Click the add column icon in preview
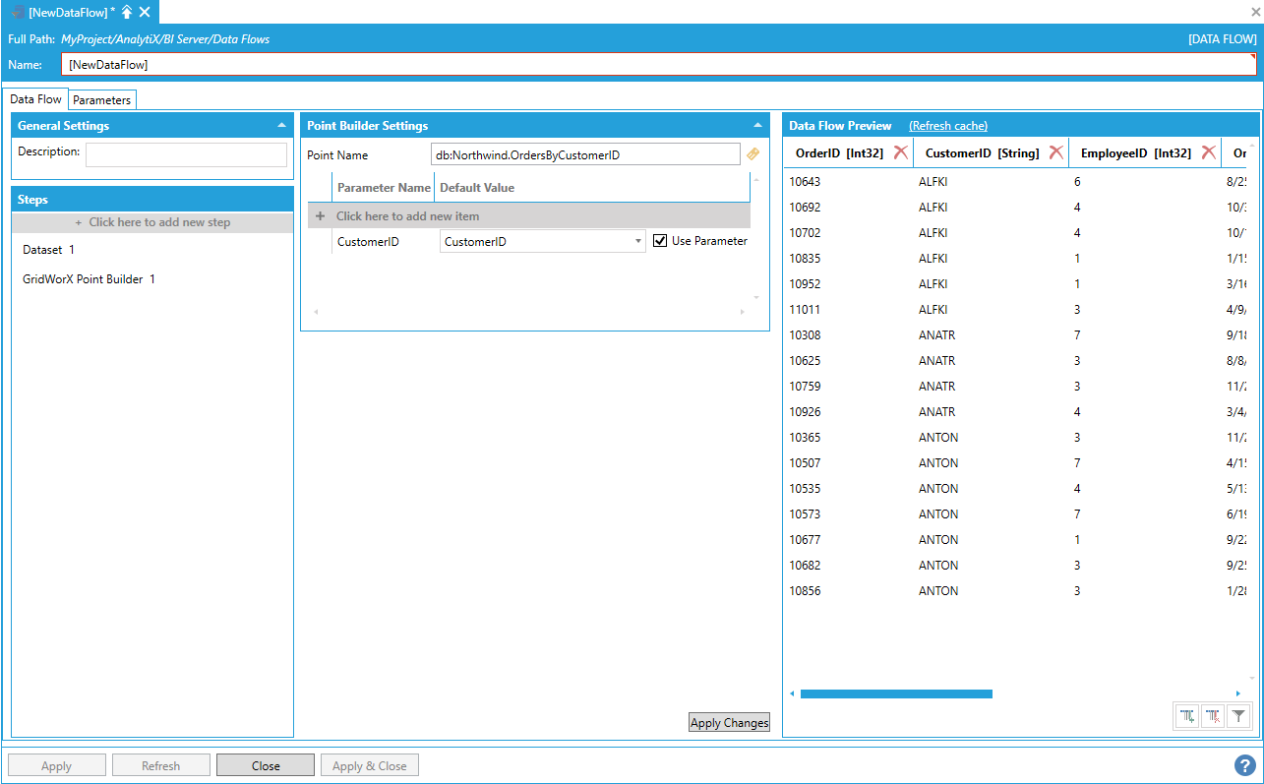This screenshot has width=1264, height=784. pos(1187,716)
